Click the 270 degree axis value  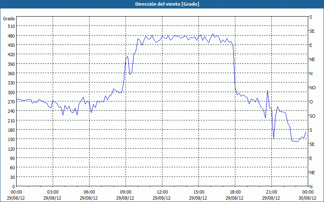12,102
